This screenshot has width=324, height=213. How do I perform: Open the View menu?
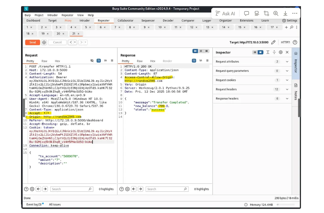click(80, 15)
